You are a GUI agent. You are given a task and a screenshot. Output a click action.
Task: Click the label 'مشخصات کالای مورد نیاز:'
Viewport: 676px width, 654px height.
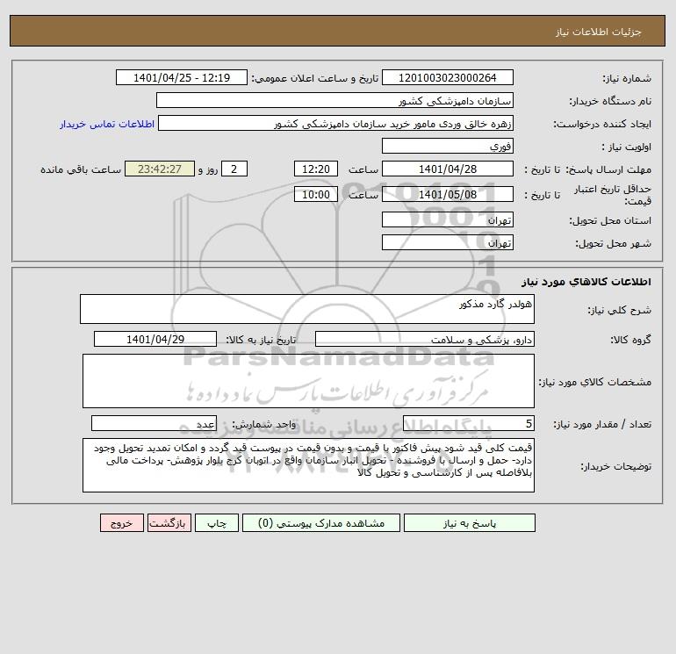tap(595, 382)
